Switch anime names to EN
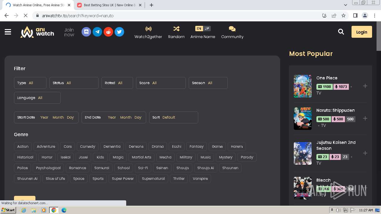This screenshot has width=381, height=214. (199, 29)
